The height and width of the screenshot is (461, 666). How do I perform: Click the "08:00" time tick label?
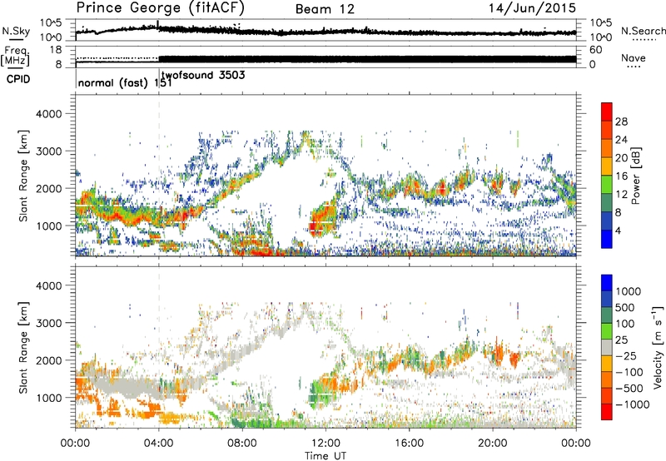coord(241,444)
